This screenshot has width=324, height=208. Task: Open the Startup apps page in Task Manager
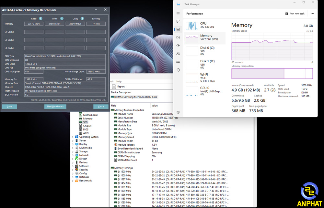coord(178,46)
